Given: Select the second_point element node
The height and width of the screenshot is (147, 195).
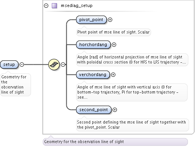Looking at the screenshot, I should click(94, 110).
